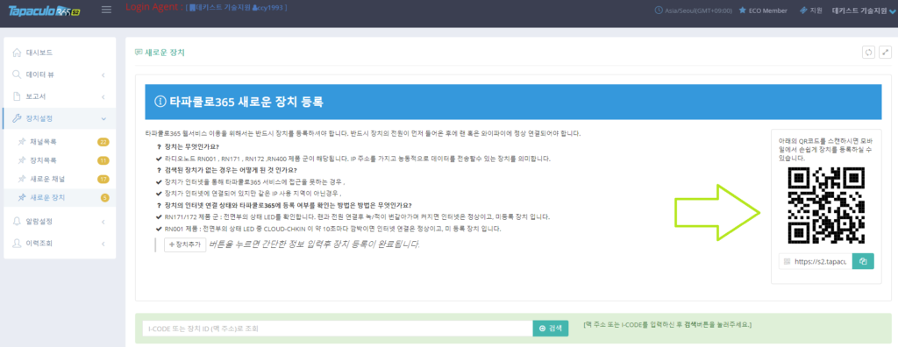The height and width of the screenshot is (347, 898).
Task: Click the 장치설정 chevron arrow
Action: tap(103, 118)
